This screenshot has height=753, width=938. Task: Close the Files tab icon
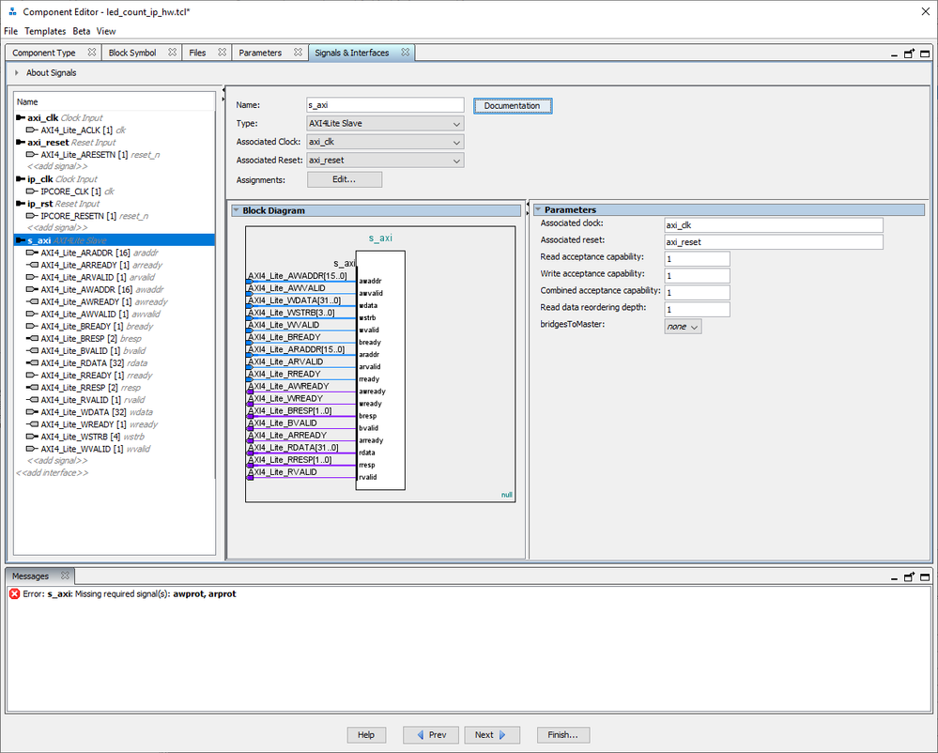click(x=223, y=54)
